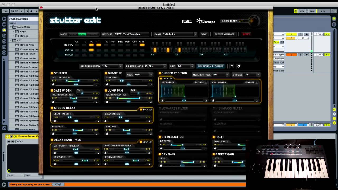Select the Normal 1/4 stutter length cell
Screen dimensions: 338x190
click(84, 45)
